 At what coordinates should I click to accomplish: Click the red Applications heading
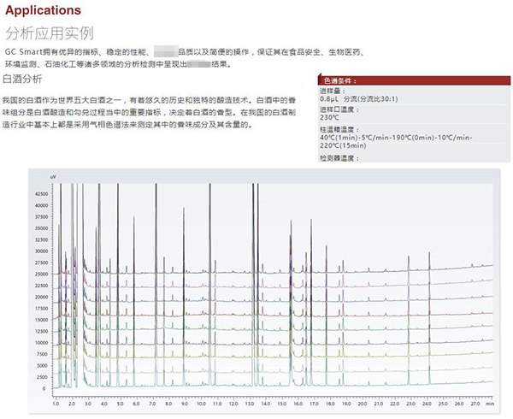point(44,11)
